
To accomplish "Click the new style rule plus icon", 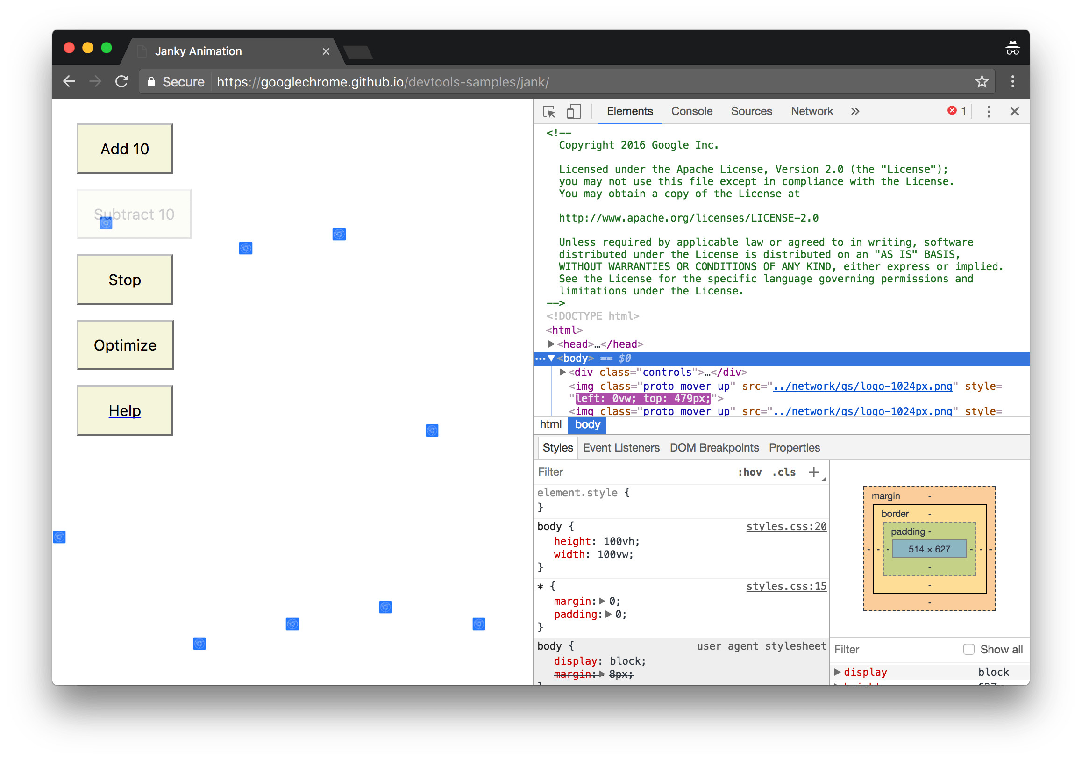I will tap(813, 473).
